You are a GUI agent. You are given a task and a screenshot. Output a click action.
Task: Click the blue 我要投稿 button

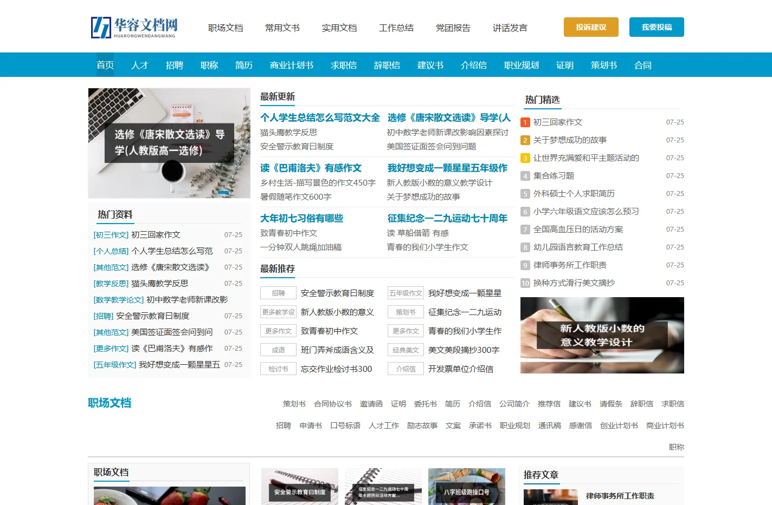point(657,27)
